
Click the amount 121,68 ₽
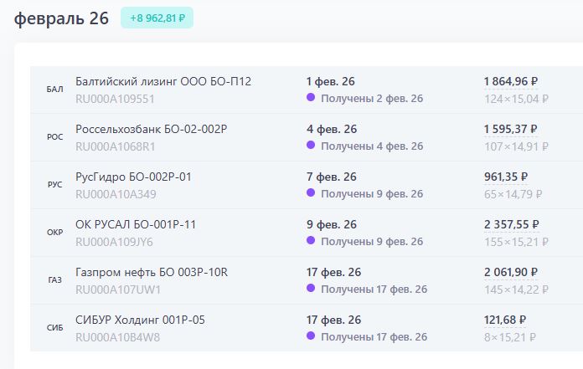(505, 320)
